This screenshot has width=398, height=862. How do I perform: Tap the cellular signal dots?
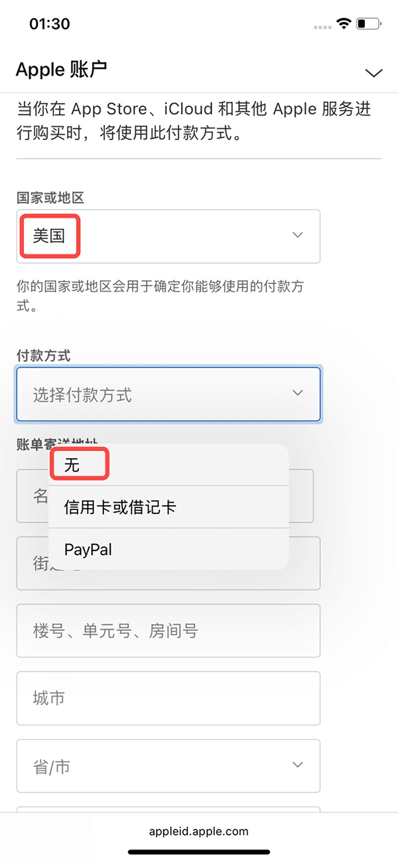[x=323, y=27]
